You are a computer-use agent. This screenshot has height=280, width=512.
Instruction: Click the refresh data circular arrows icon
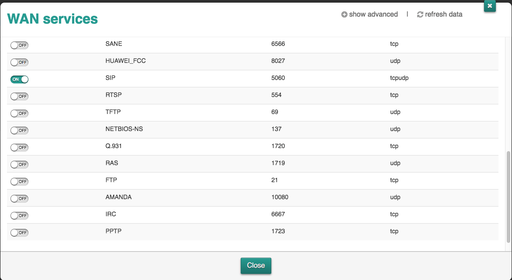420,14
